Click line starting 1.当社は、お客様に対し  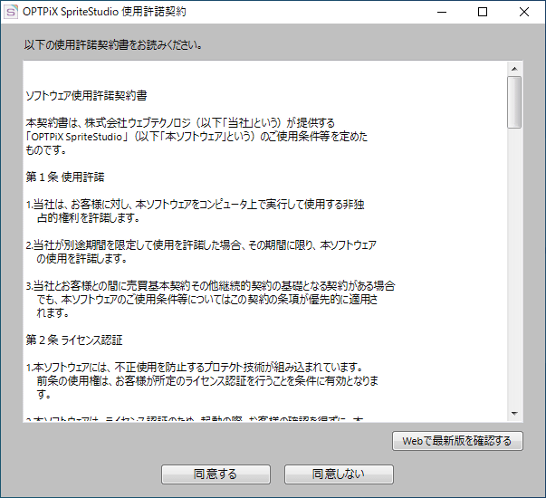pos(196,205)
